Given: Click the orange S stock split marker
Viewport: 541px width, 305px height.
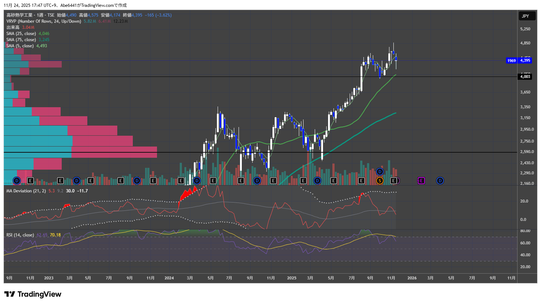Looking at the screenshot, I should tap(380, 180).
